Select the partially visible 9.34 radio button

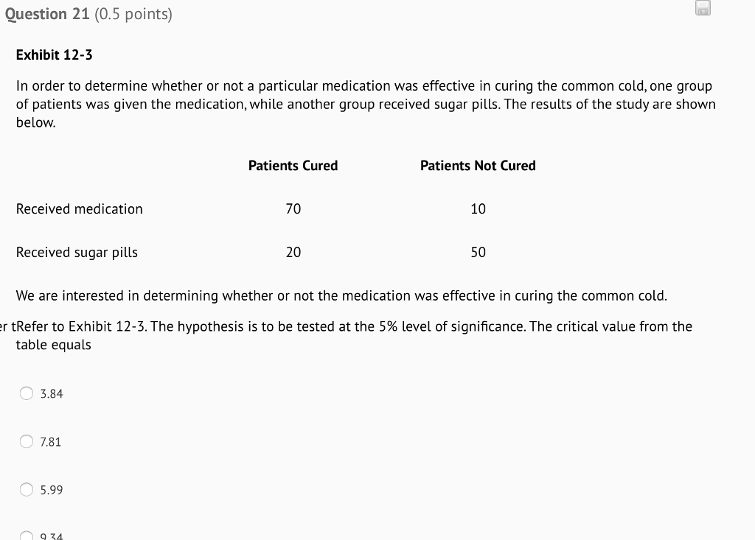tap(27, 536)
